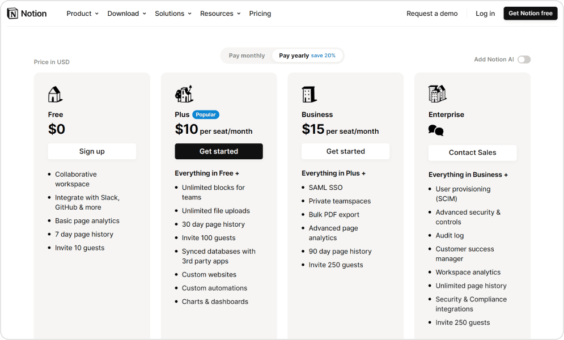Expand the Solutions dropdown menu

[173, 14]
